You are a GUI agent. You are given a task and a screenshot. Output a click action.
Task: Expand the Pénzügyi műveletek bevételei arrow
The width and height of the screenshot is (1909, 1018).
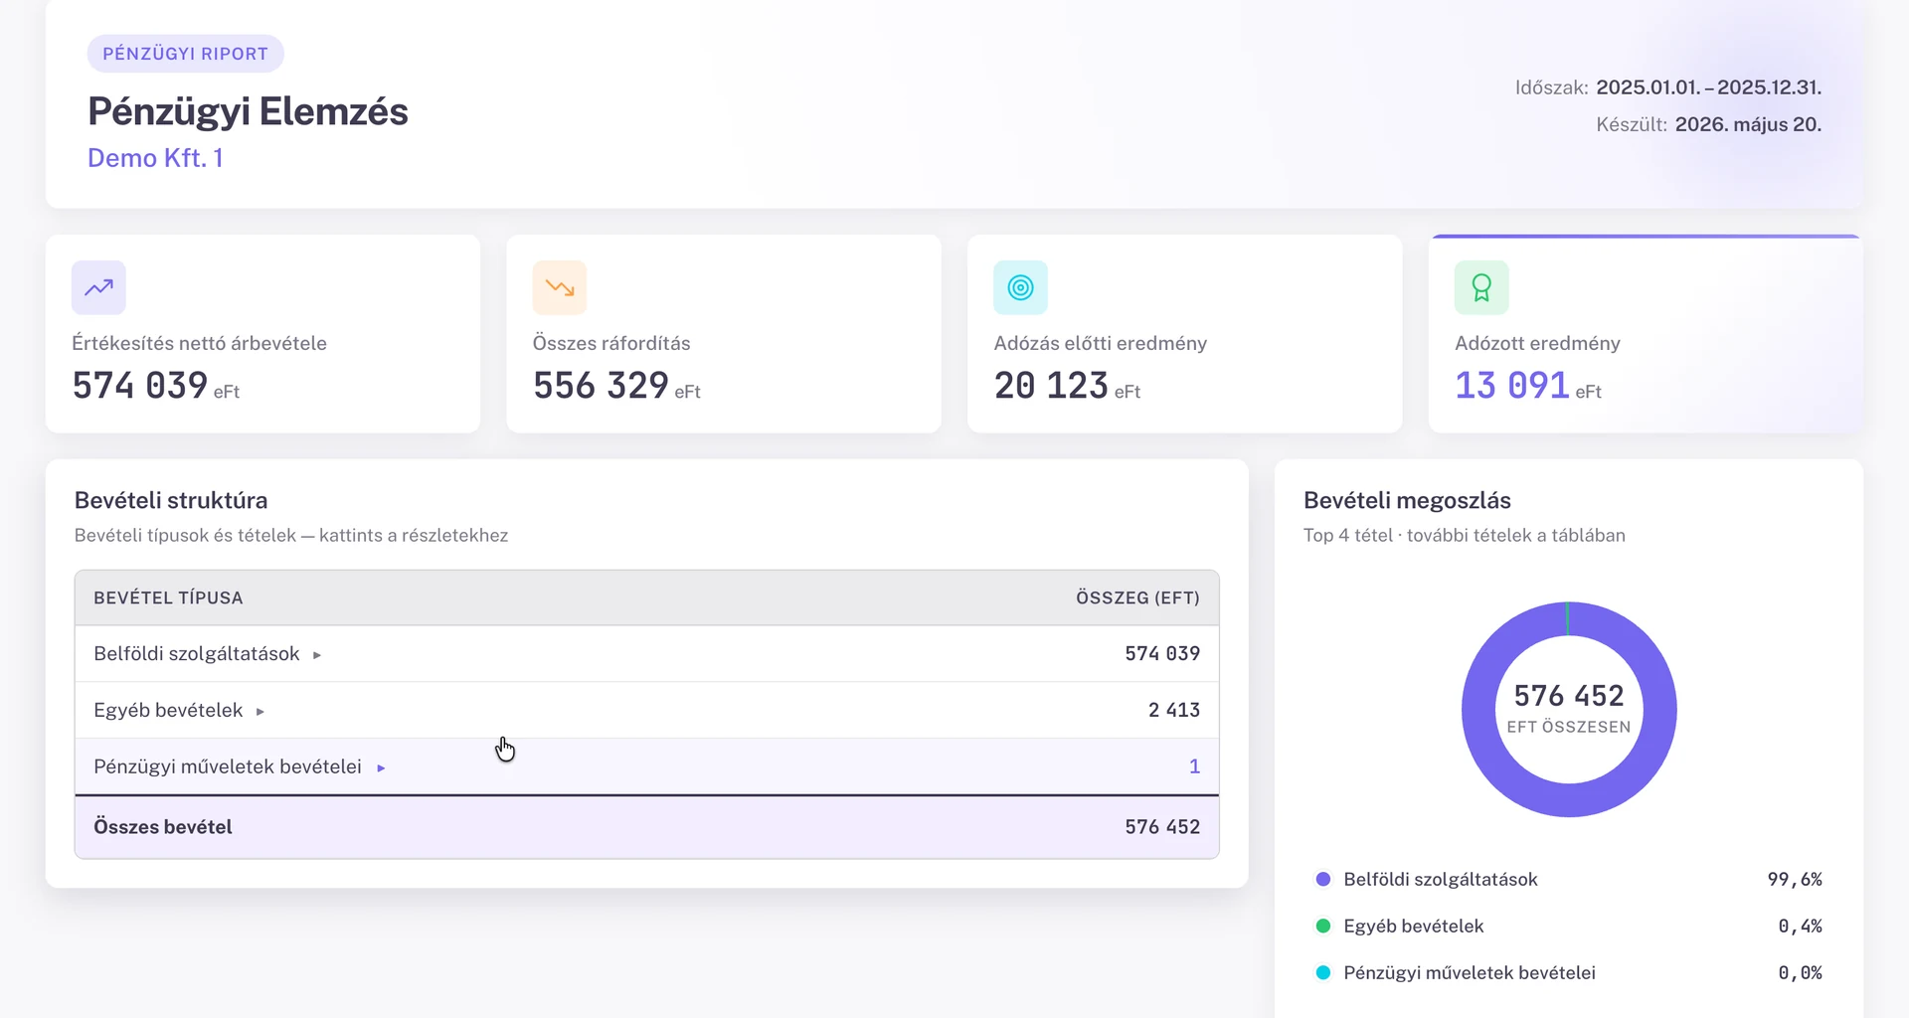tap(381, 767)
